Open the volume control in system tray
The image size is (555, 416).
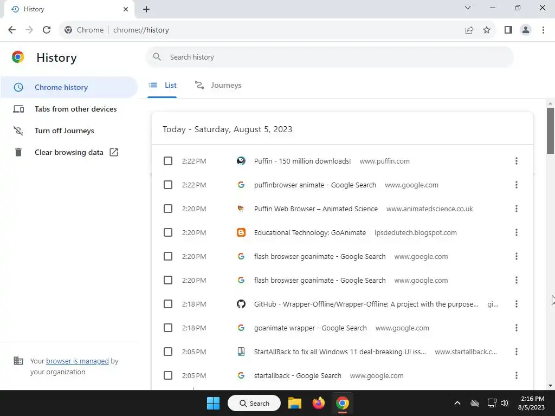(x=505, y=403)
